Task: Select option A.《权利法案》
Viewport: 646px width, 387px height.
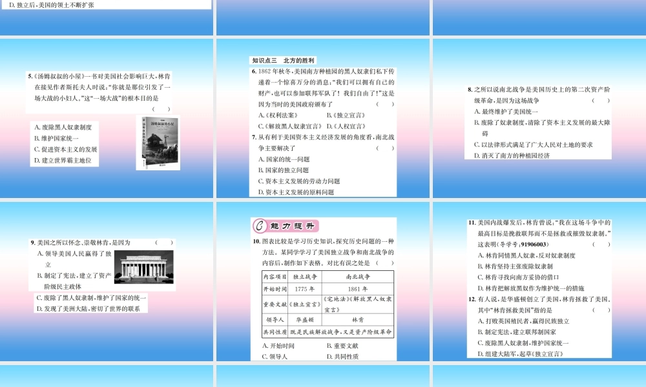Action: coord(278,115)
